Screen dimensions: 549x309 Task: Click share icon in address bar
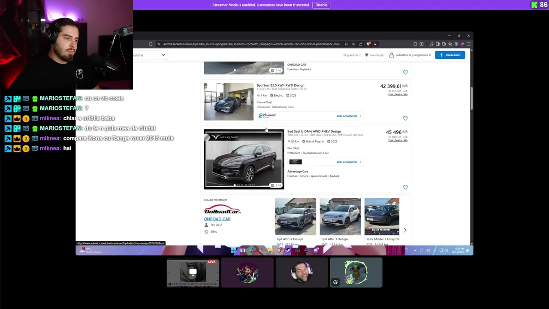pos(361,44)
